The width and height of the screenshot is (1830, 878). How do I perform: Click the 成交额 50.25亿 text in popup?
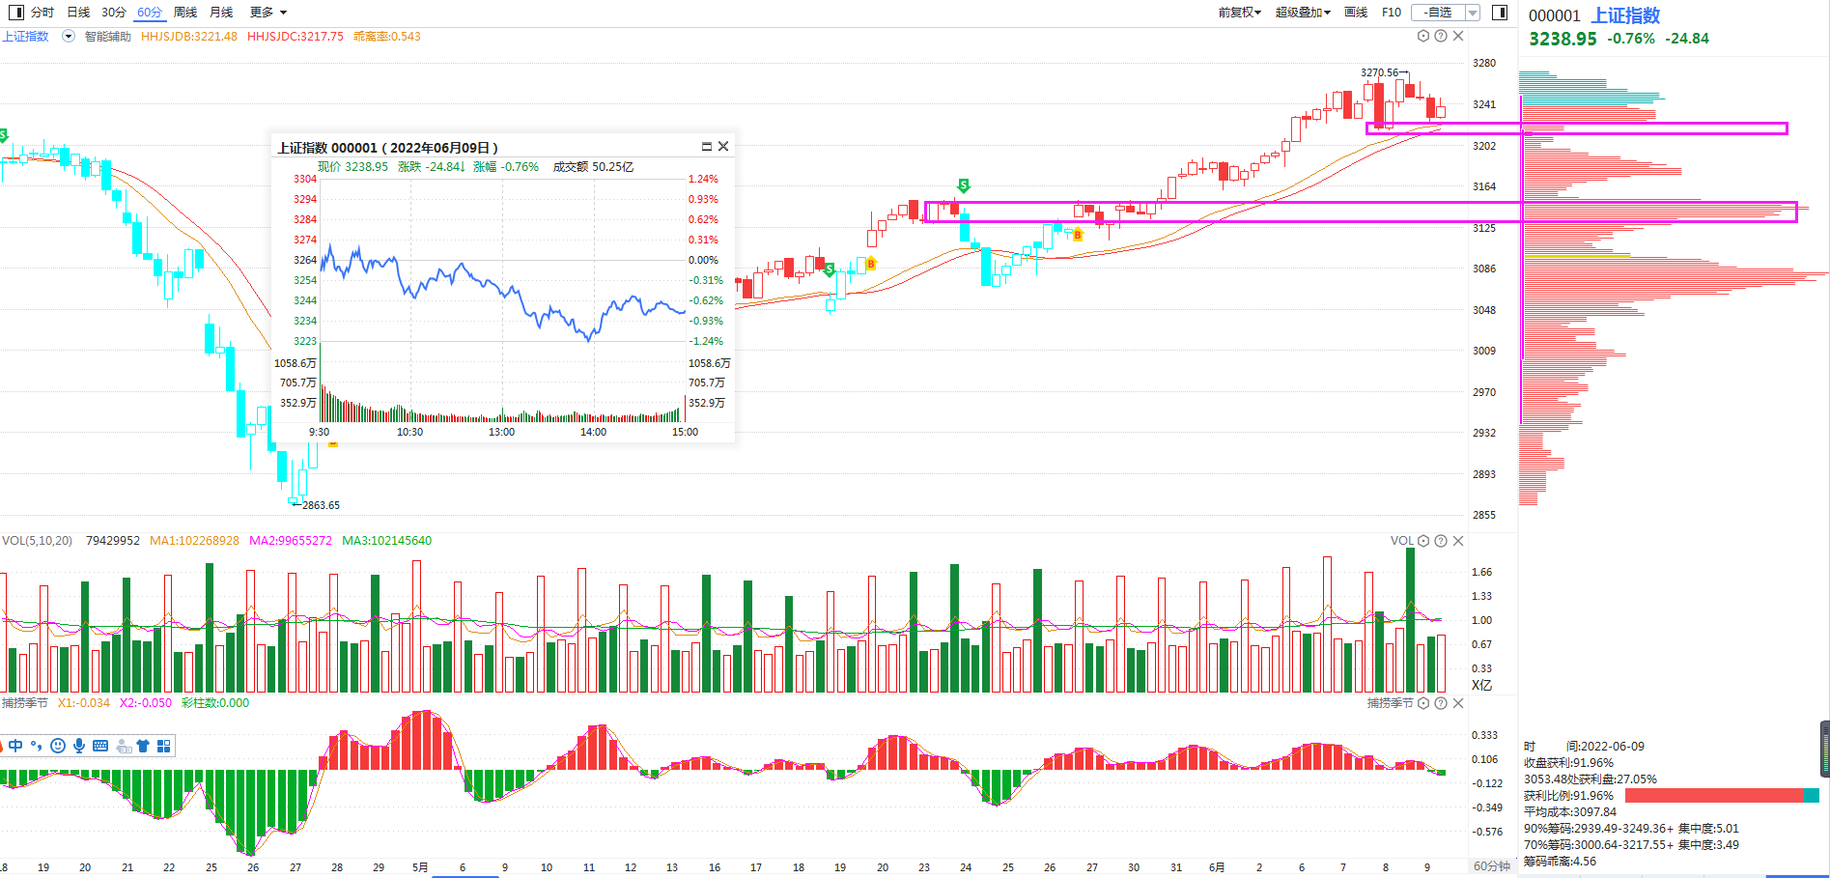[593, 167]
